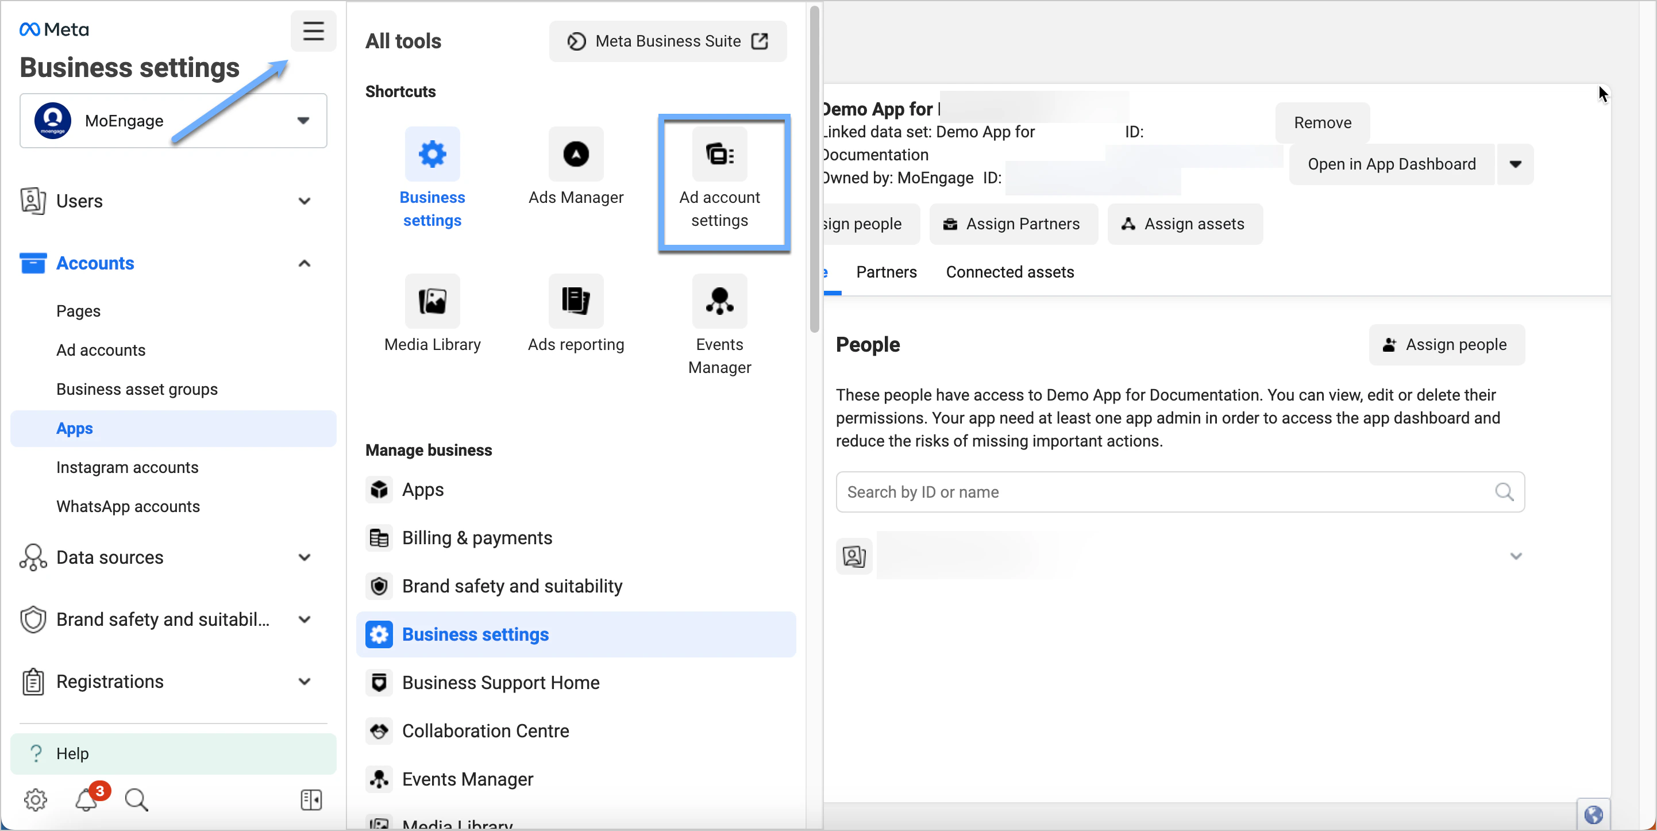This screenshot has height=831, width=1657.
Task: Switch to the Connected assets tab
Action: [1010, 272]
